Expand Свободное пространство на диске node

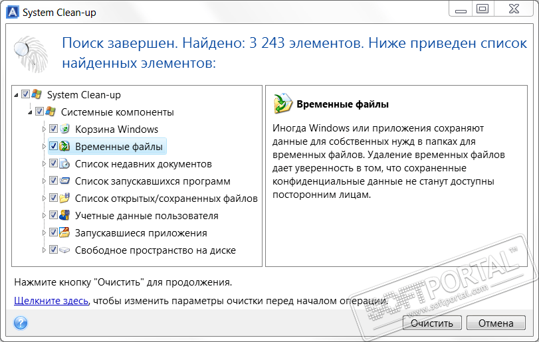coord(44,250)
